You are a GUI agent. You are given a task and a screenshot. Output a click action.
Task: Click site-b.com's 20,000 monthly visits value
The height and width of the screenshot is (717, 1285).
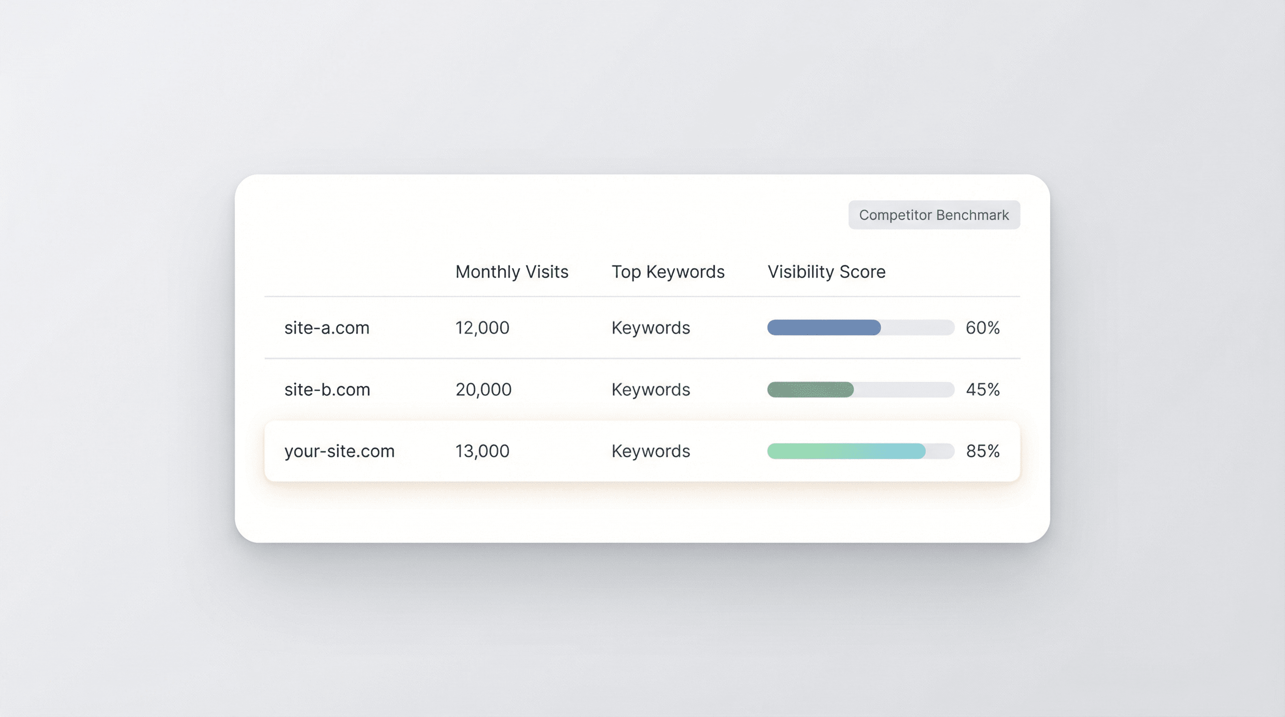point(483,389)
